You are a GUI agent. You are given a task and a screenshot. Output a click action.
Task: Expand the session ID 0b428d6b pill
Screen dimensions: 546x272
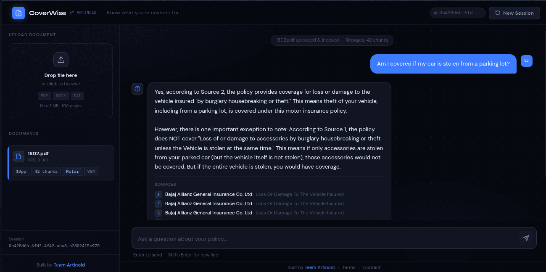point(457,13)
